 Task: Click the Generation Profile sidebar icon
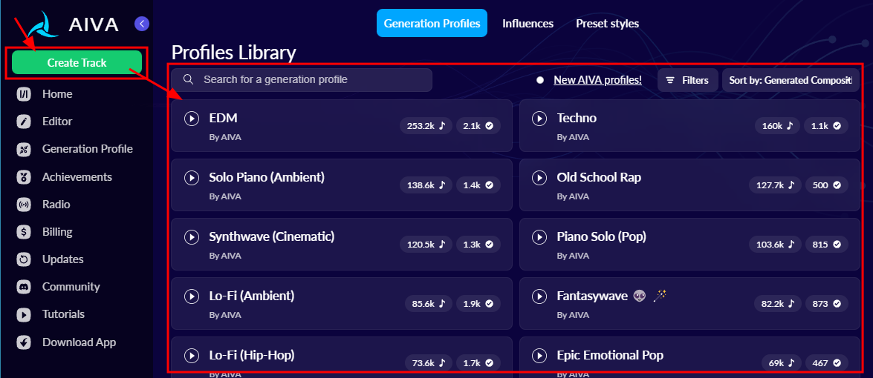pos(23,149)
